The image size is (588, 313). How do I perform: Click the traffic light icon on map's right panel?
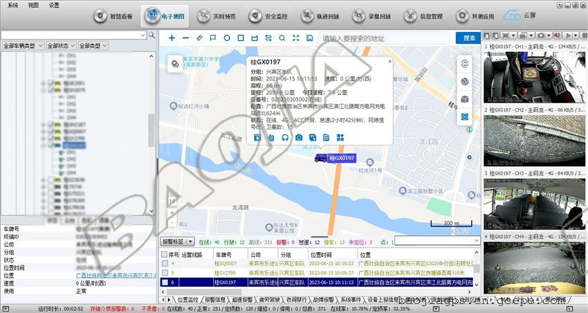(466, 64)
